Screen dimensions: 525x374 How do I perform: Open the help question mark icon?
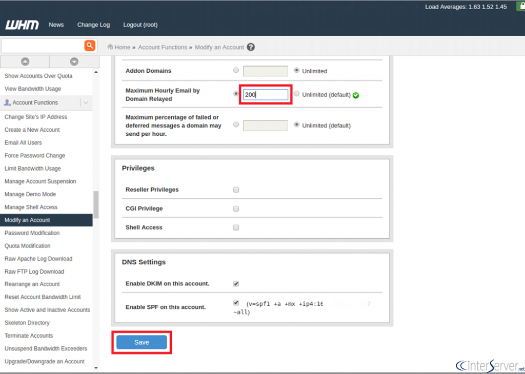click(x=251, y=47)
